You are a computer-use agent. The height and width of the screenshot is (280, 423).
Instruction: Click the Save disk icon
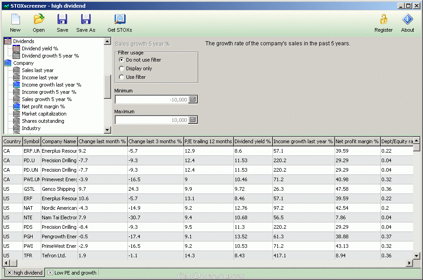coord(62,19)
